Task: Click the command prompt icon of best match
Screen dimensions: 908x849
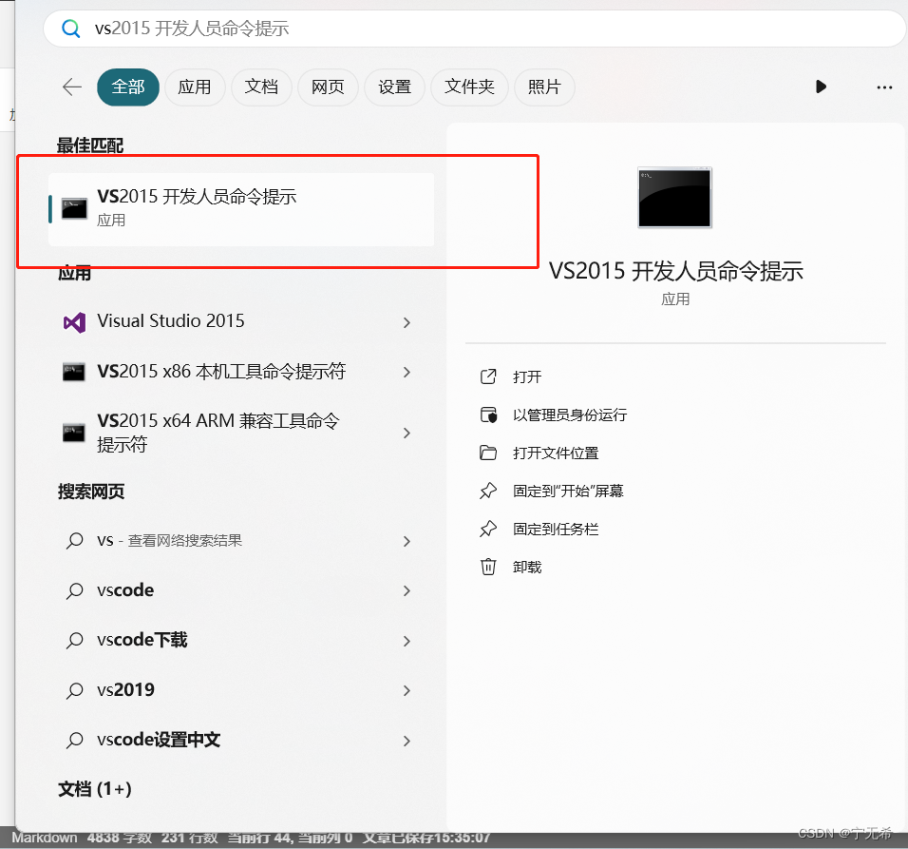Action: pyautogui.click(x=75, y=208)
